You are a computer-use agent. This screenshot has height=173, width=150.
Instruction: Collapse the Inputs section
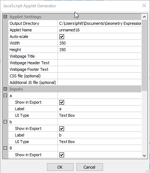[x=5, y=89]
